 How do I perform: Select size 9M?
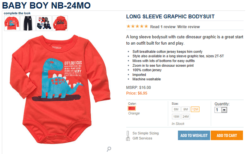(x=186, y=109)
